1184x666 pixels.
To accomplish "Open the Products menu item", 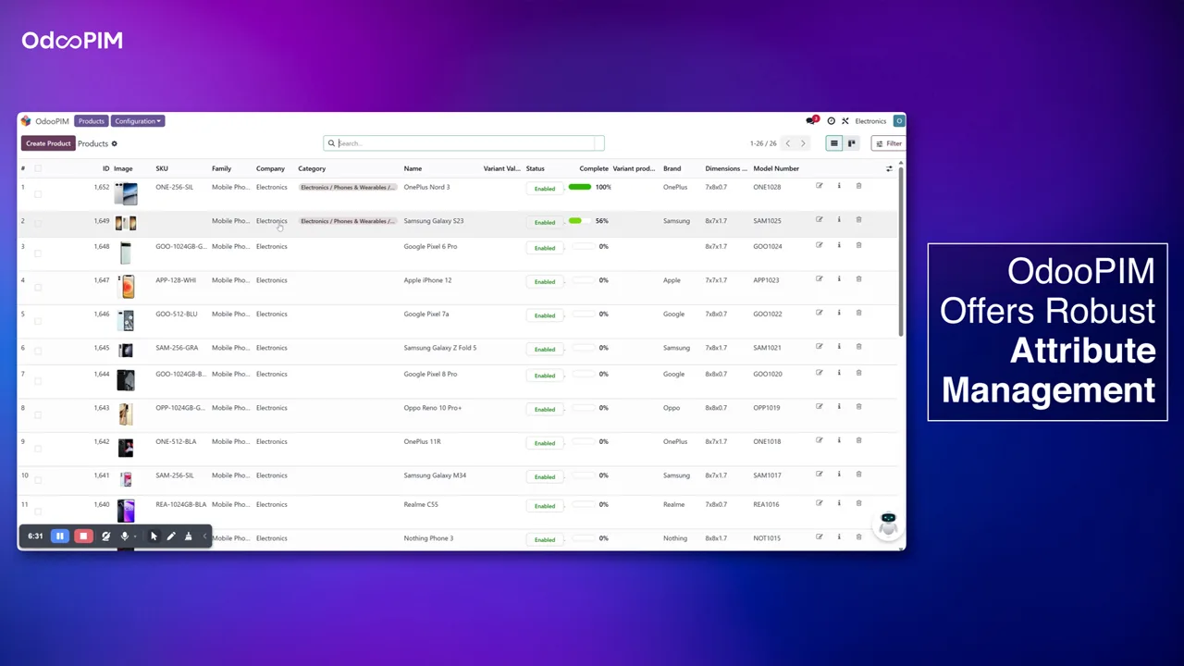I will [x=91, y=121].
